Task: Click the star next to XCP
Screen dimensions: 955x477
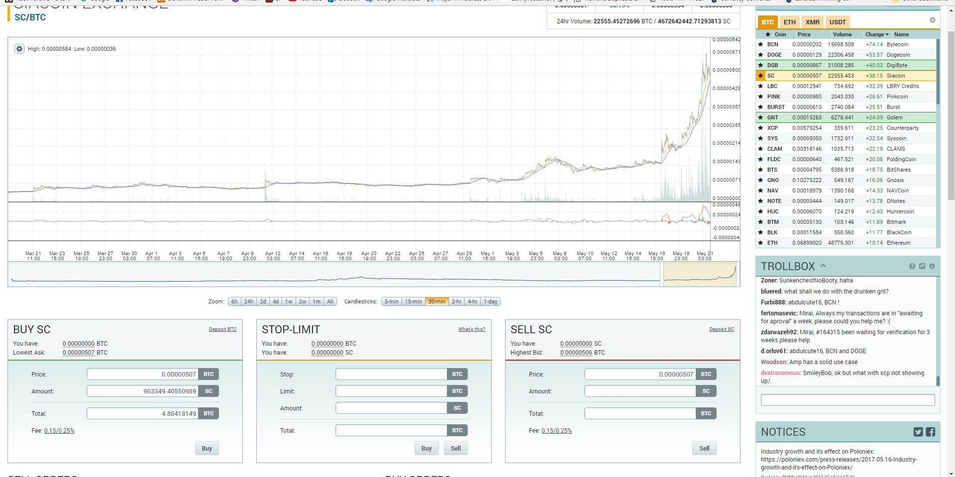Action: [760, 128]
